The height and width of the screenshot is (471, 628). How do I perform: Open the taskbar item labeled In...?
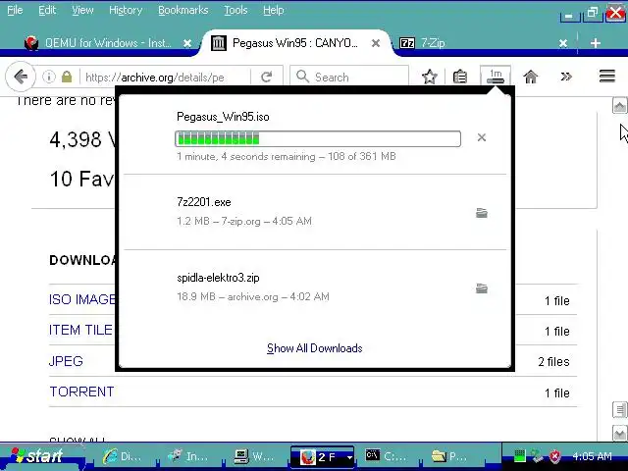click(188, 456)
